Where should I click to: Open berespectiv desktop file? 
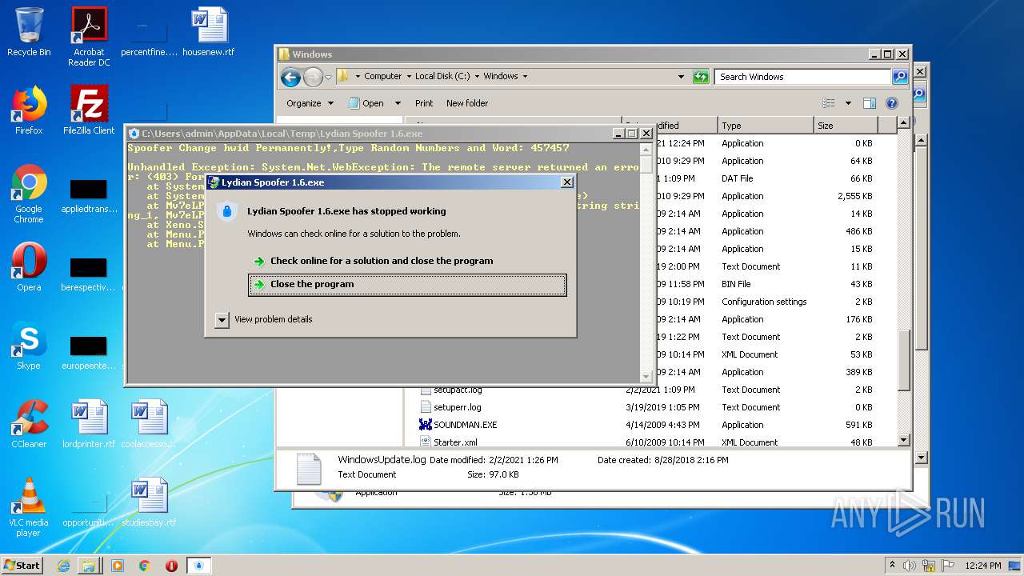click(89, 272)
